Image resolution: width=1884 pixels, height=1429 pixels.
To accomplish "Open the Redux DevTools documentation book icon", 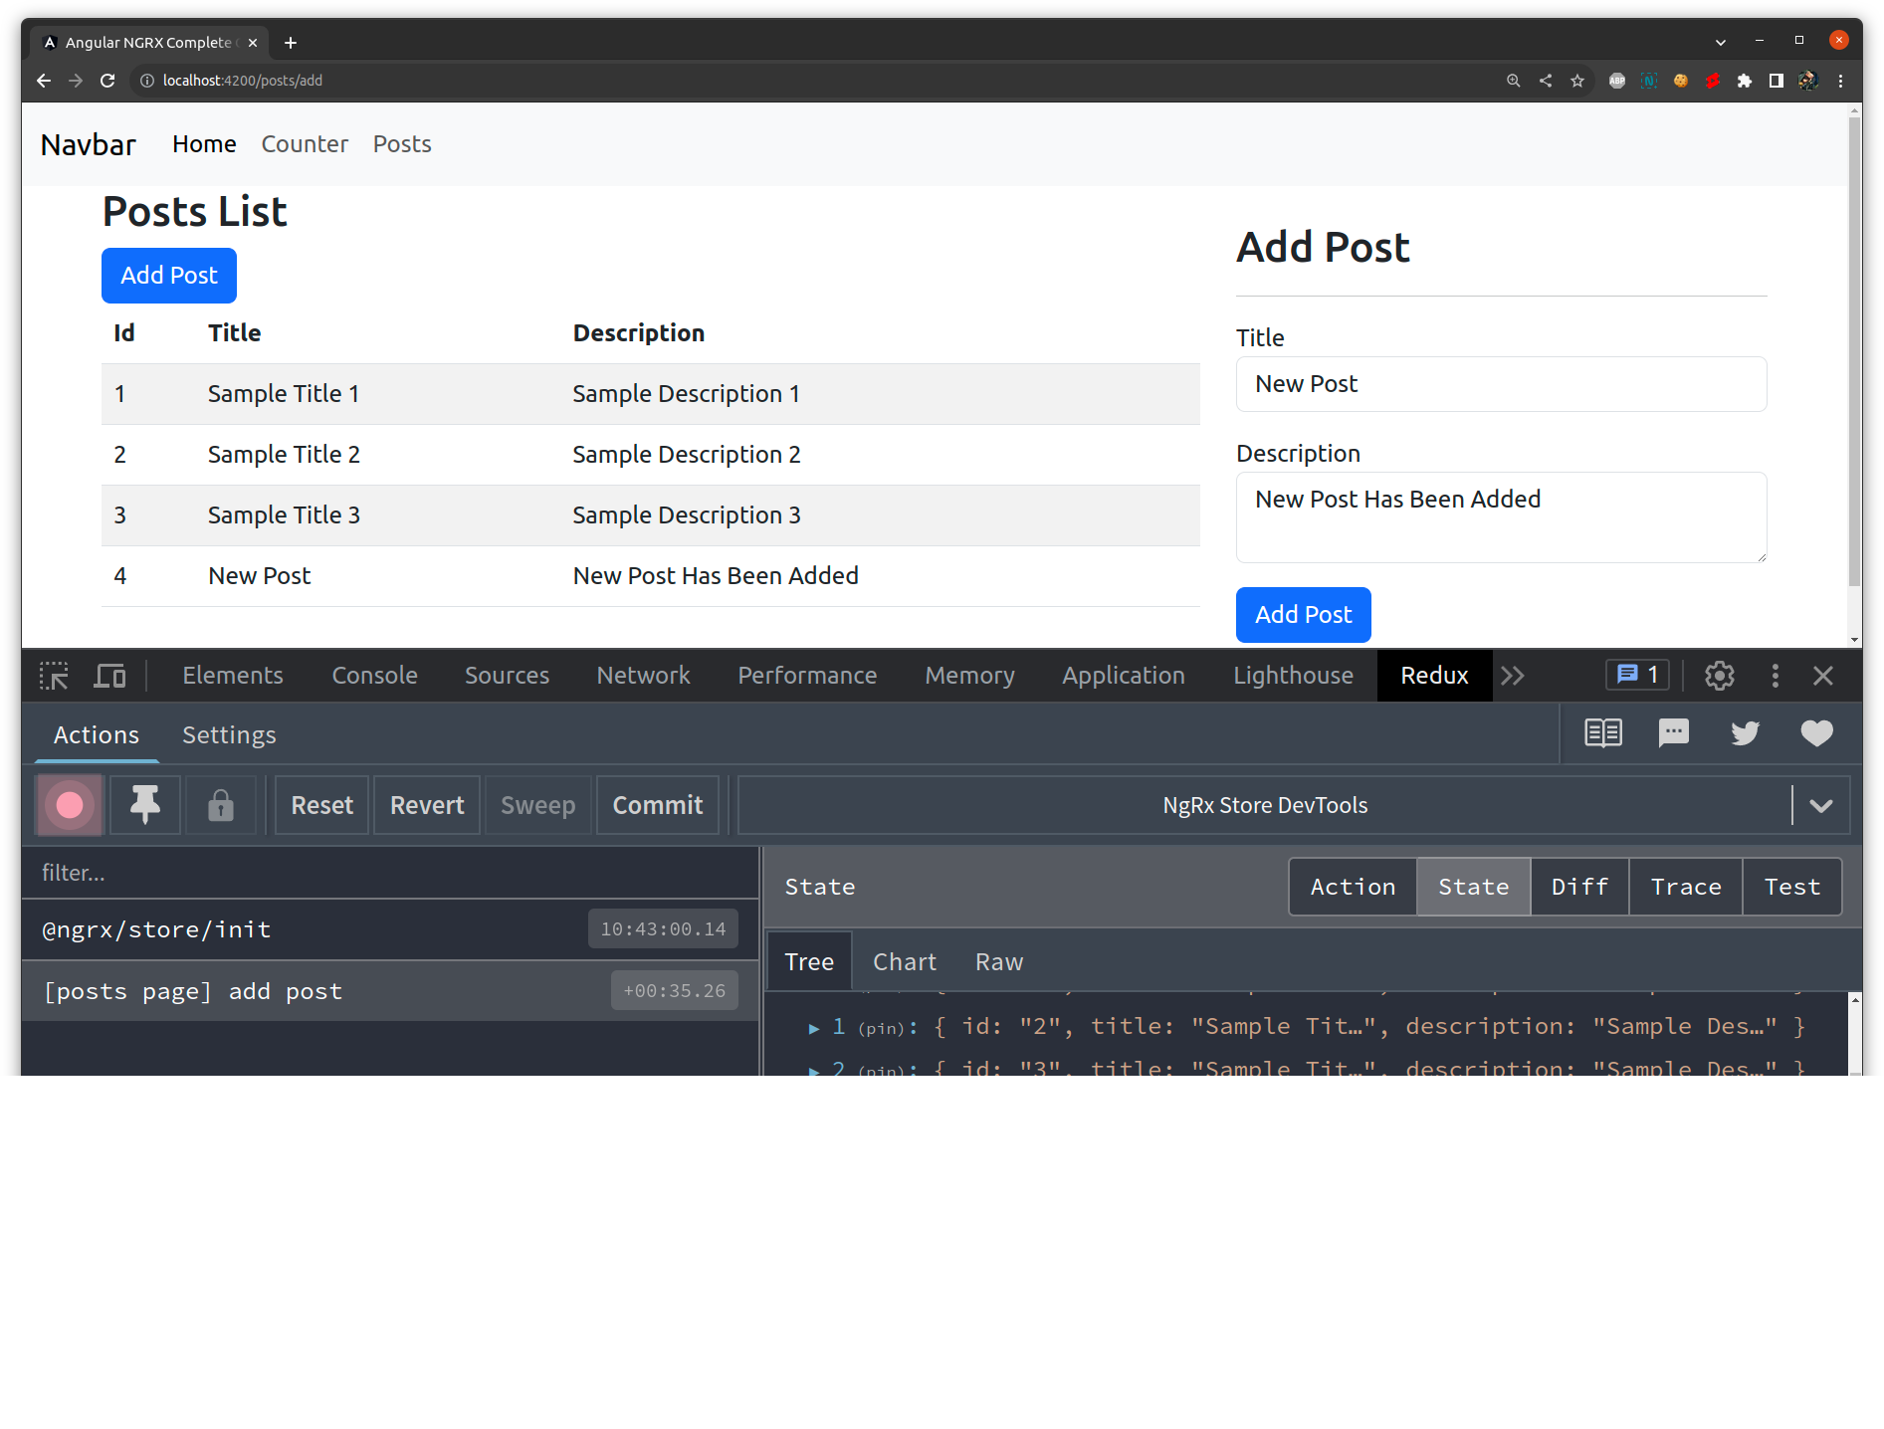I will 1603,733.
